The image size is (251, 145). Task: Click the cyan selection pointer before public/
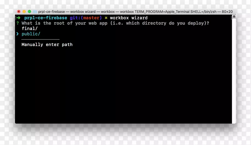pos(18,34)
